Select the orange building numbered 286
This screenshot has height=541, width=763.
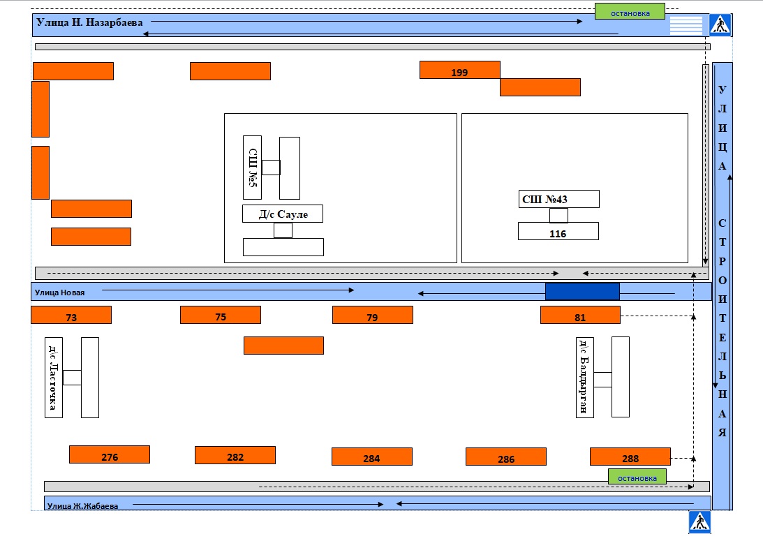tap(506, 457)
